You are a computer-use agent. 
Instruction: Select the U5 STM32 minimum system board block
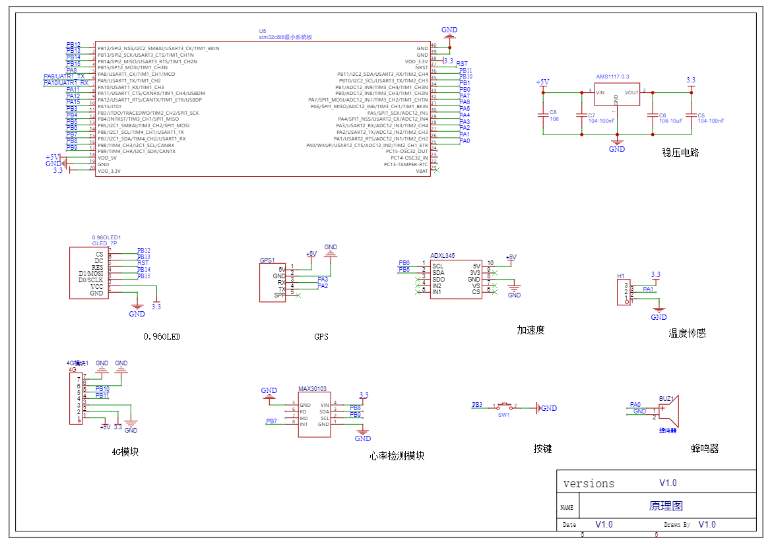[263, 108]
